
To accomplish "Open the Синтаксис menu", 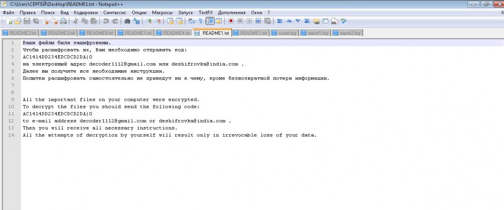I will (x=114, y=13).
